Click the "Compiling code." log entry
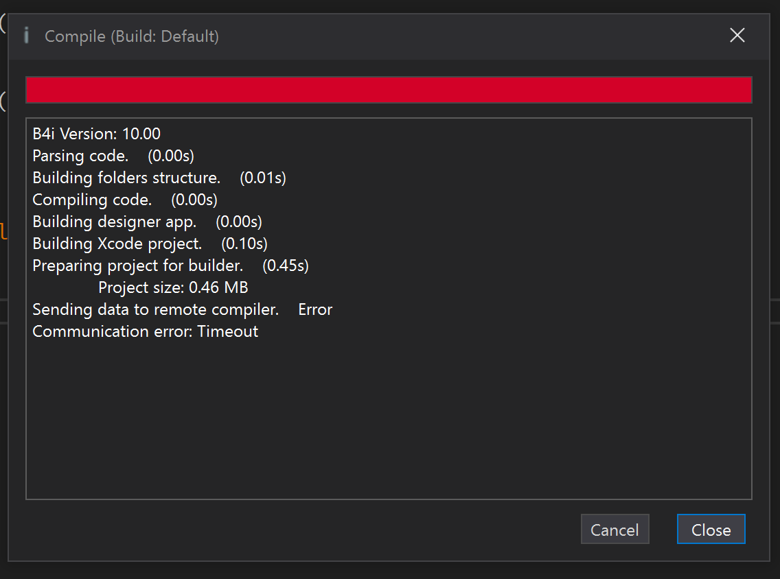 [x=92, y=200]
